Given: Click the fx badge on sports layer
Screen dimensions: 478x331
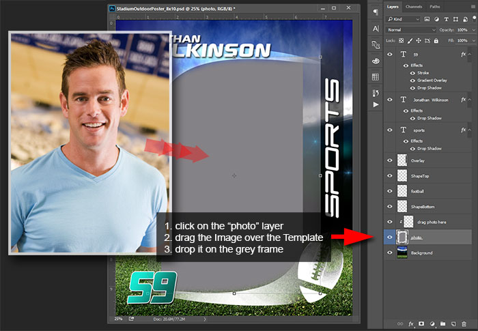Looking at the screenshot, I should [x=463, y=130].
